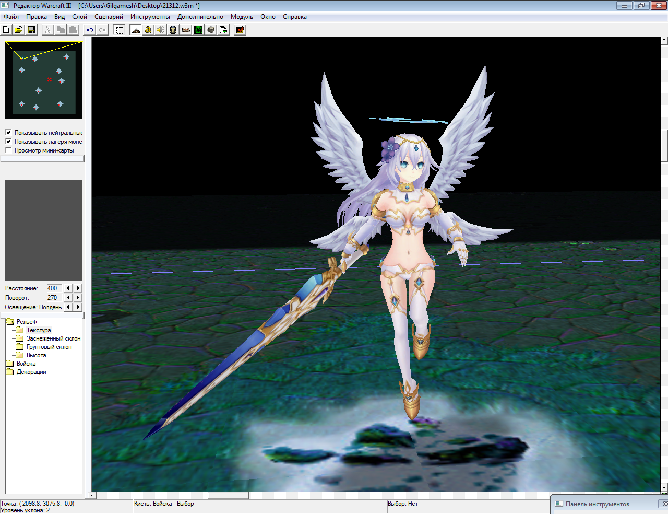Open the Object manager cube icon
Image resolution: width=668 pixels, height=514 pixels.
[x=211, y=30]
